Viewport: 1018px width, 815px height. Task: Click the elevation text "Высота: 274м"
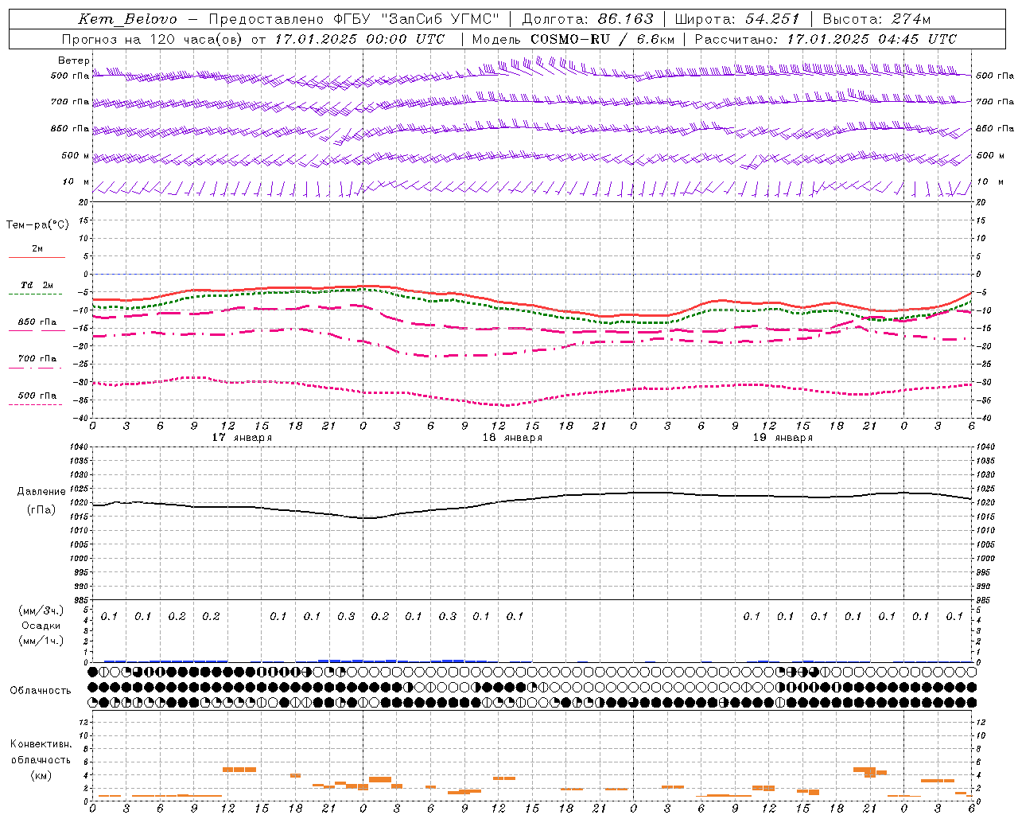coord(876,19)
